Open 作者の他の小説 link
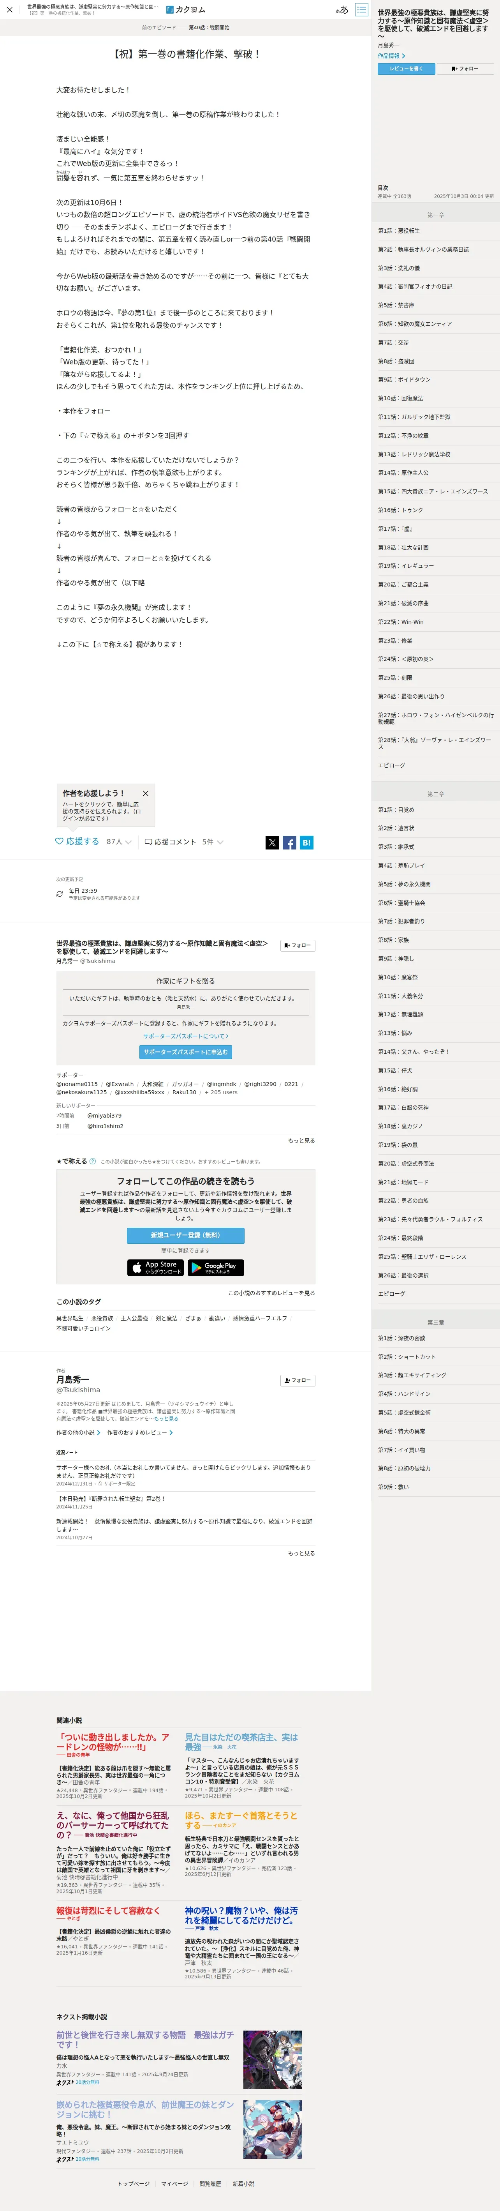The width and height of the screenshot is (500, 2211). tap(78, 1432)
